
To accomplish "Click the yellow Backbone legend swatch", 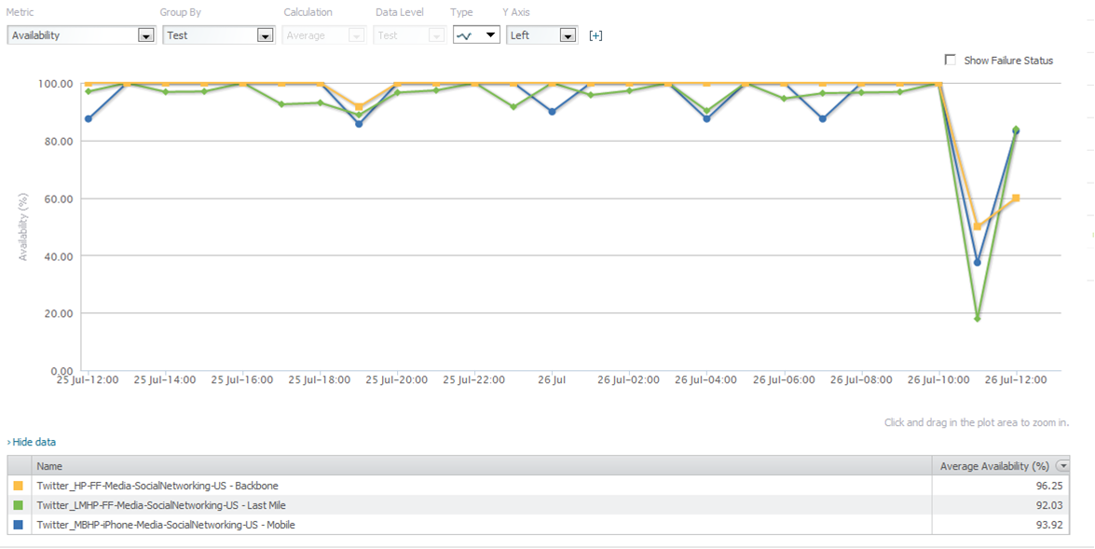I will pyautogui.click(x=19, y=486).
